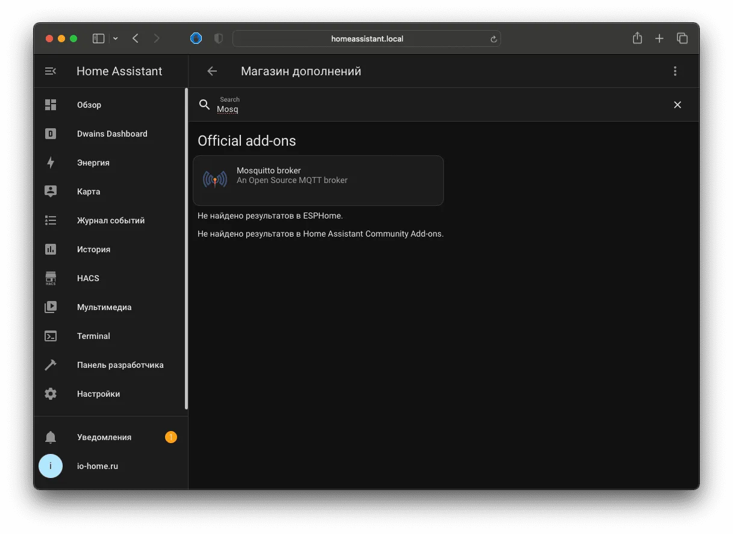Open the Энергия lightning icon
This screenshot has width=733, height=534.
[x=51, y=163]
